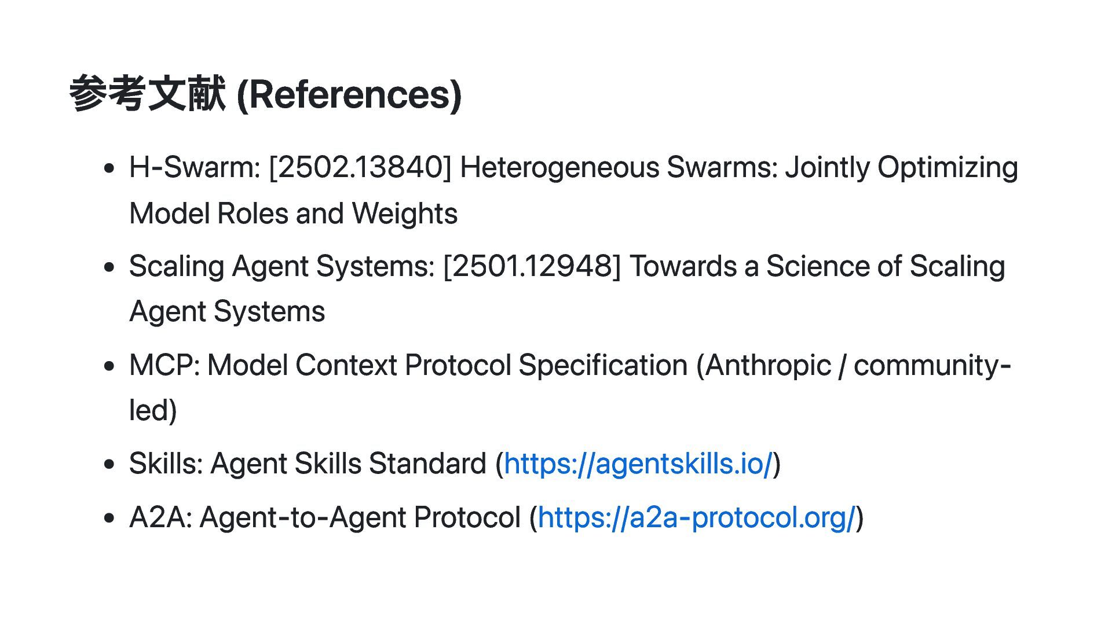Image resolution: width=1112 pixels, height=625 pixels.
Task: Open the agentskills.io link
Action: click(x=638, y=464)
